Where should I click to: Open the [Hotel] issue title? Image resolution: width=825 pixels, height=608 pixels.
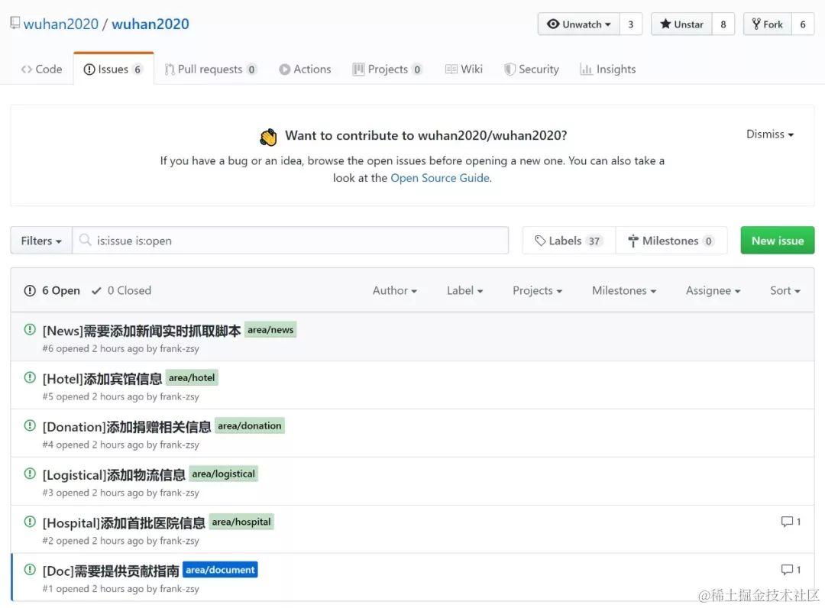102,379
